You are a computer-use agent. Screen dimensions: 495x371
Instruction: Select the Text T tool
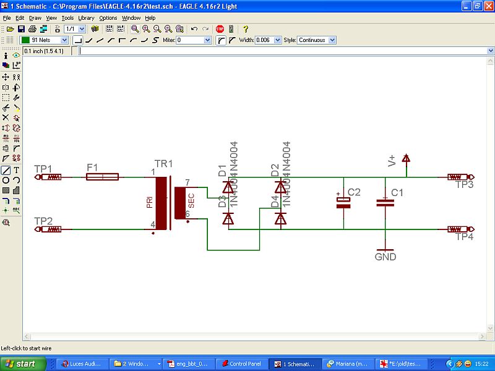tap(16, 171)
